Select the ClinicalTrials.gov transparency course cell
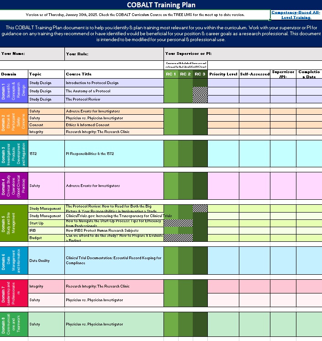The image size is (322, 341). 114,216
